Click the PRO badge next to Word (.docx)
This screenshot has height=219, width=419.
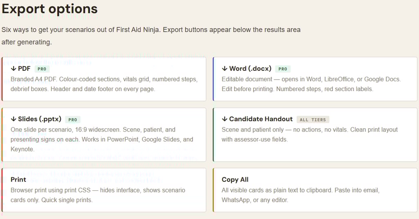(283, 69)
